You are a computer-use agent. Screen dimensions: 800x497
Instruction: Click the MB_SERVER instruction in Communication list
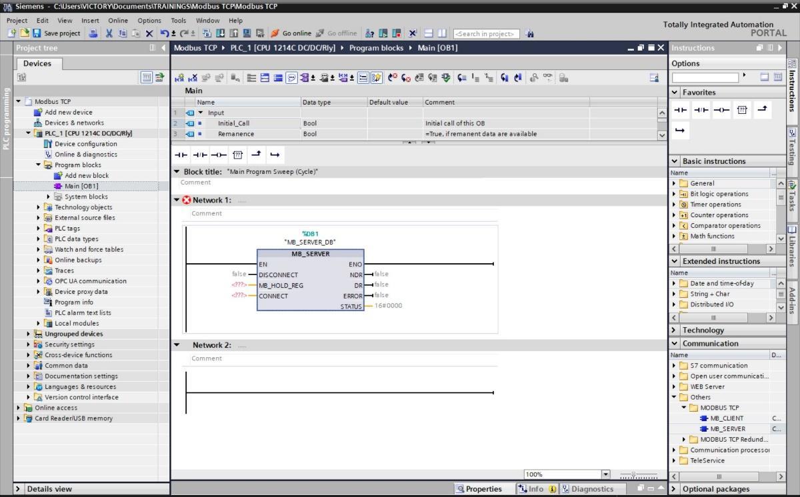pos(727,429)
